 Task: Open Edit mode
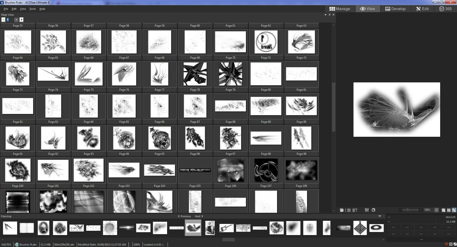[x=422, y=9]
